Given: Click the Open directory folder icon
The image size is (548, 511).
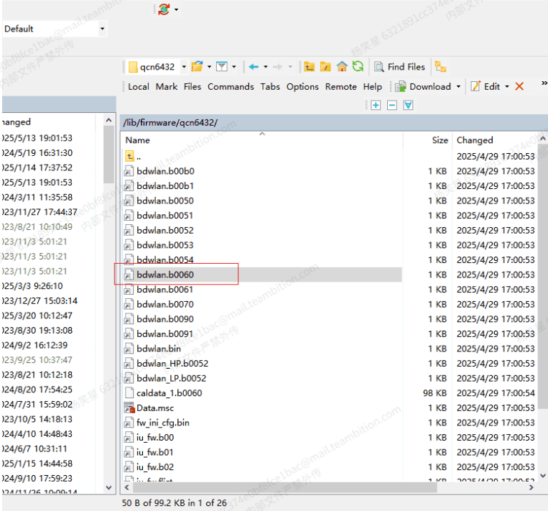Looking at the screenshot, I should pos(197,66).
